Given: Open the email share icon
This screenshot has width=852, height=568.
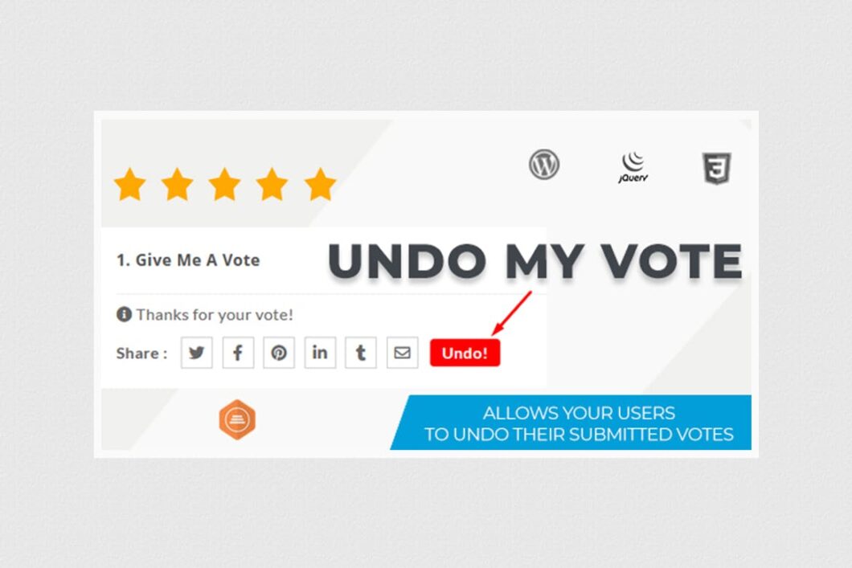Looking at the screenshot, I should click(402, 352).
